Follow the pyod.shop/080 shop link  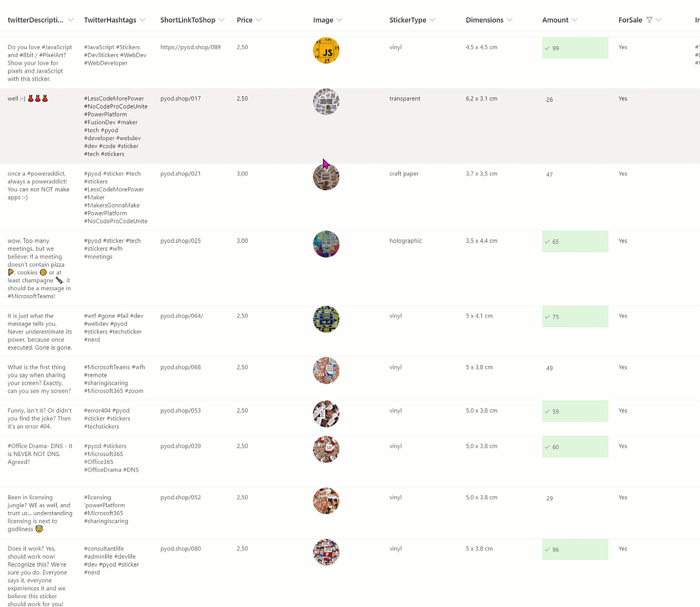tap(180, 549)
